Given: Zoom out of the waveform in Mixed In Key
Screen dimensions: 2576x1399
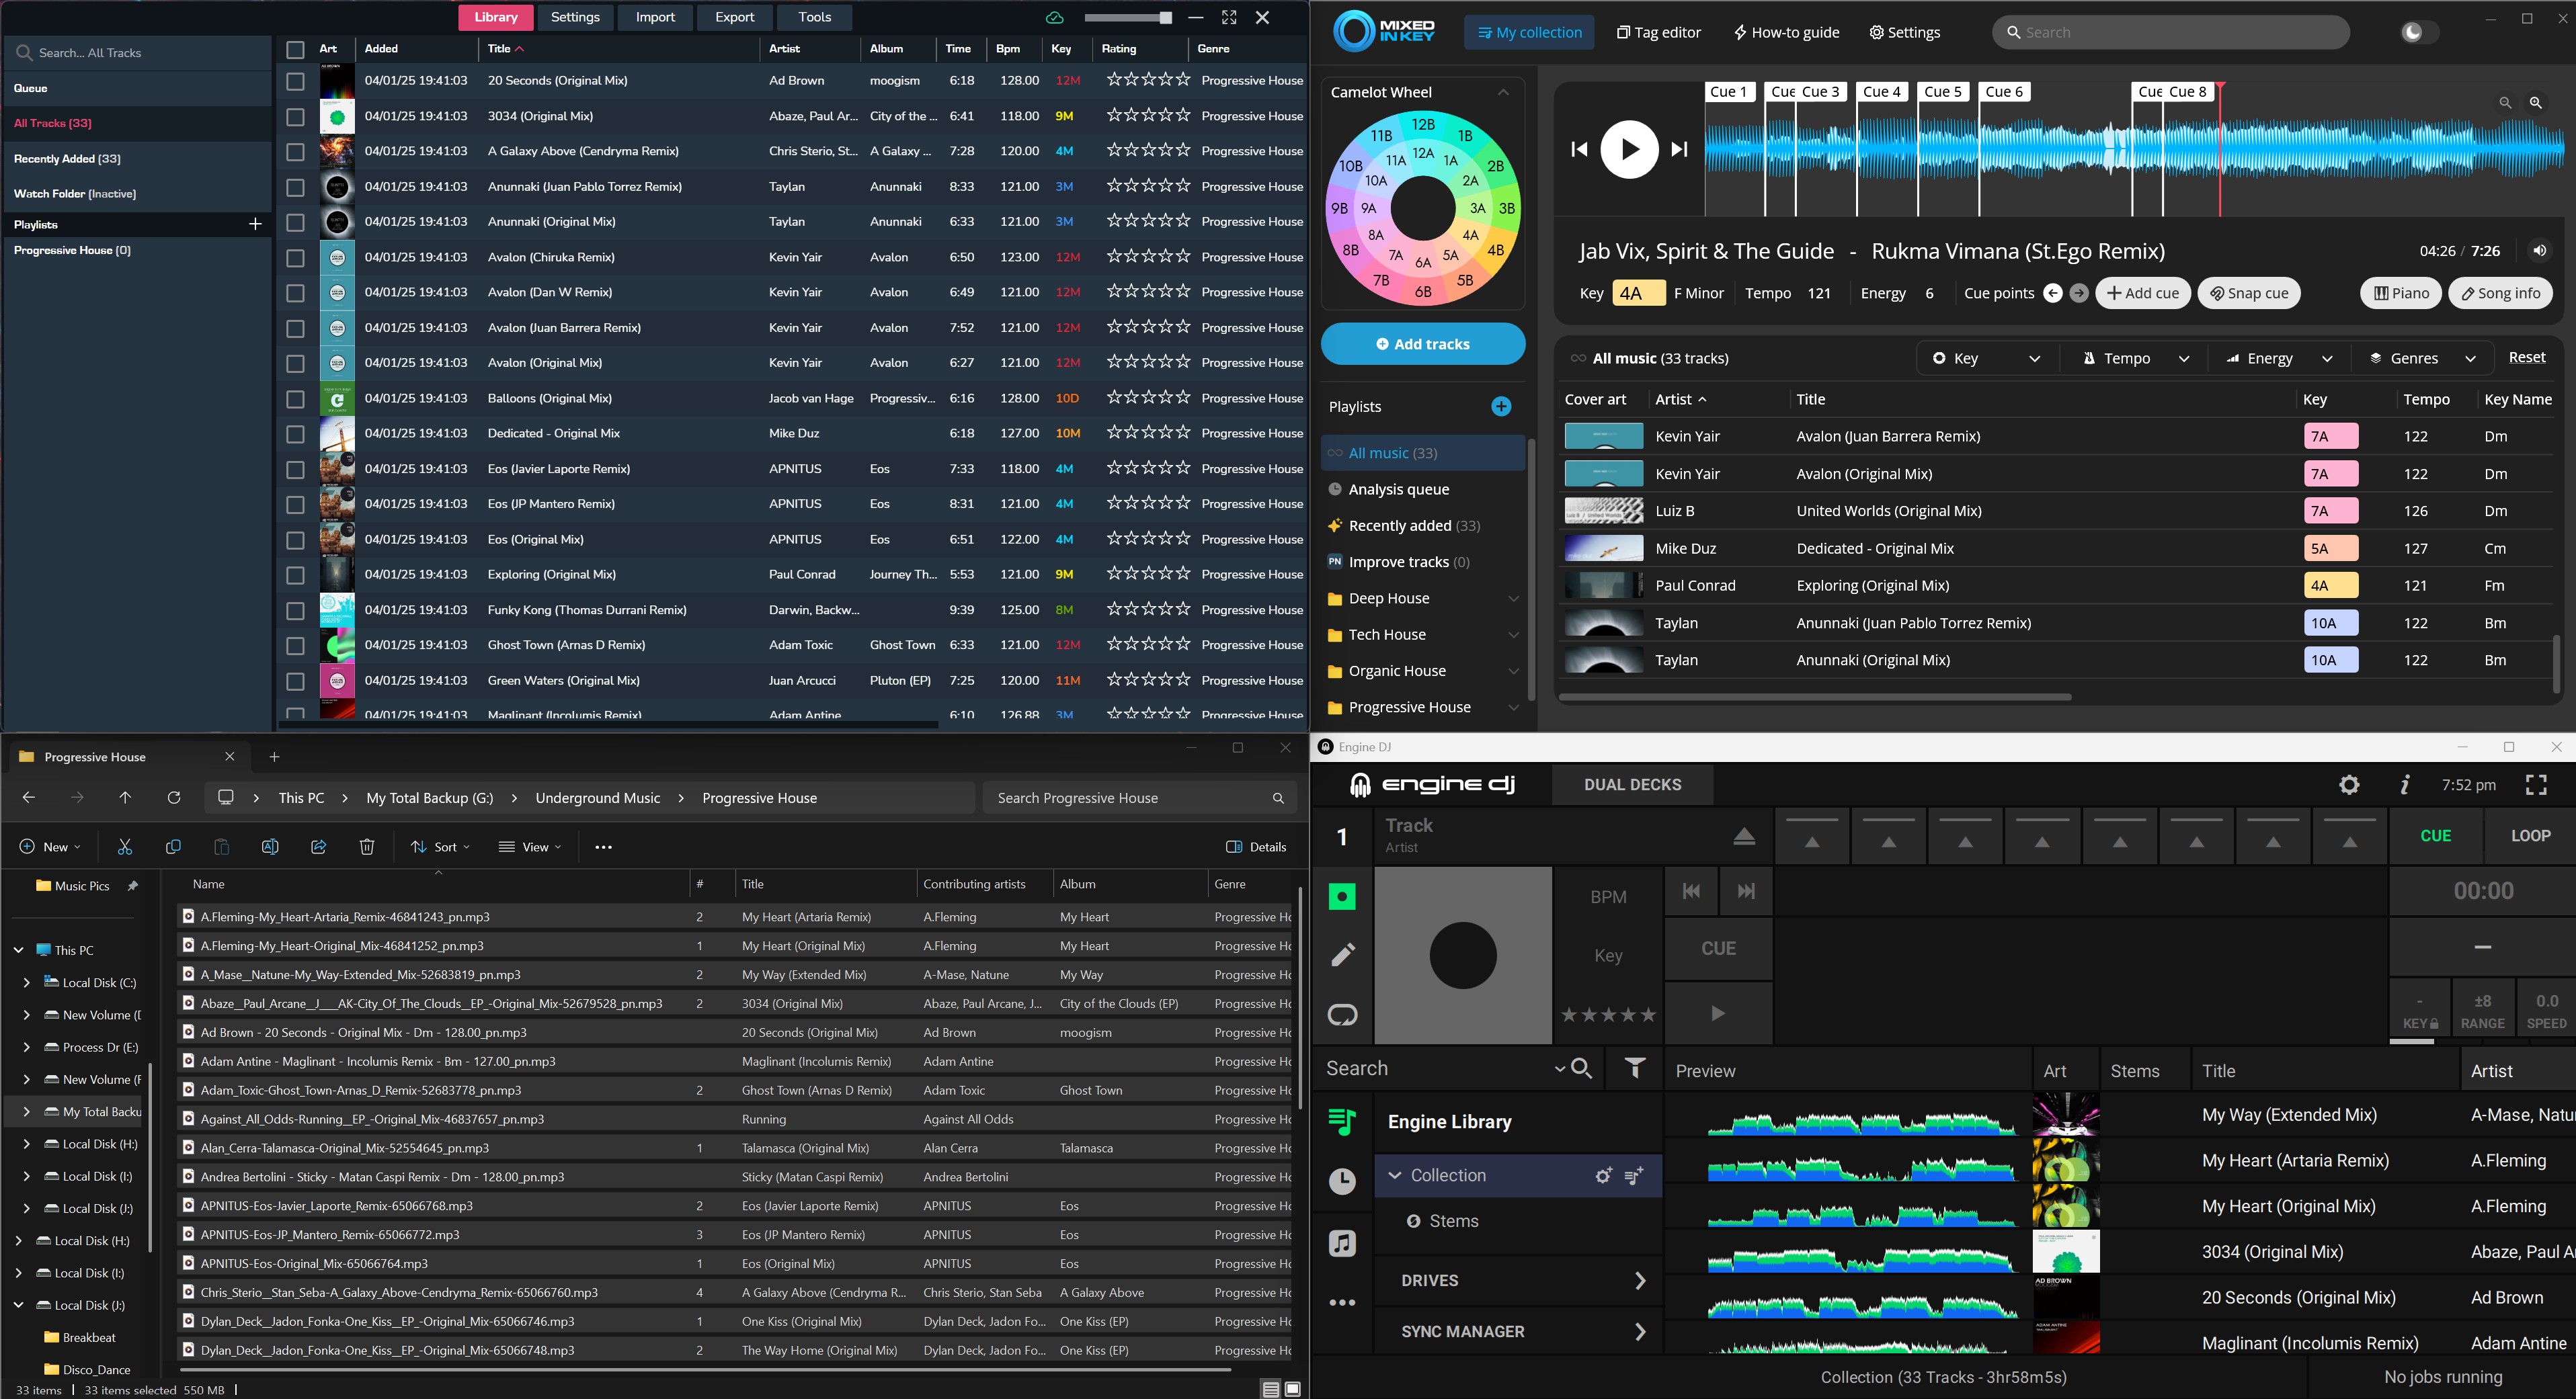Looking at the screenshot, I should point(2505,103).
